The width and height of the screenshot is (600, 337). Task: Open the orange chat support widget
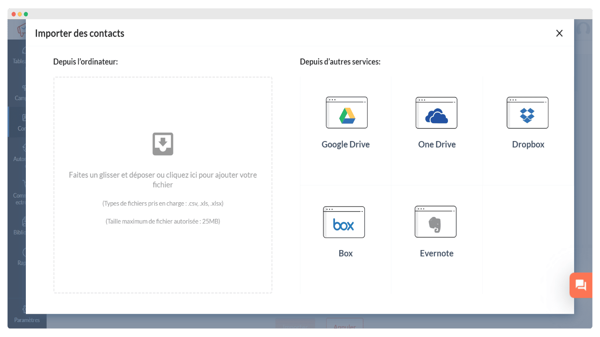pyautogui.click(x=581, y=285)
